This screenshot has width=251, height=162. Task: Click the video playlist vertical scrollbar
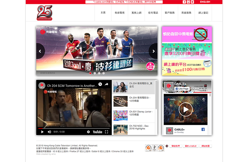click(x=156, y=95)
